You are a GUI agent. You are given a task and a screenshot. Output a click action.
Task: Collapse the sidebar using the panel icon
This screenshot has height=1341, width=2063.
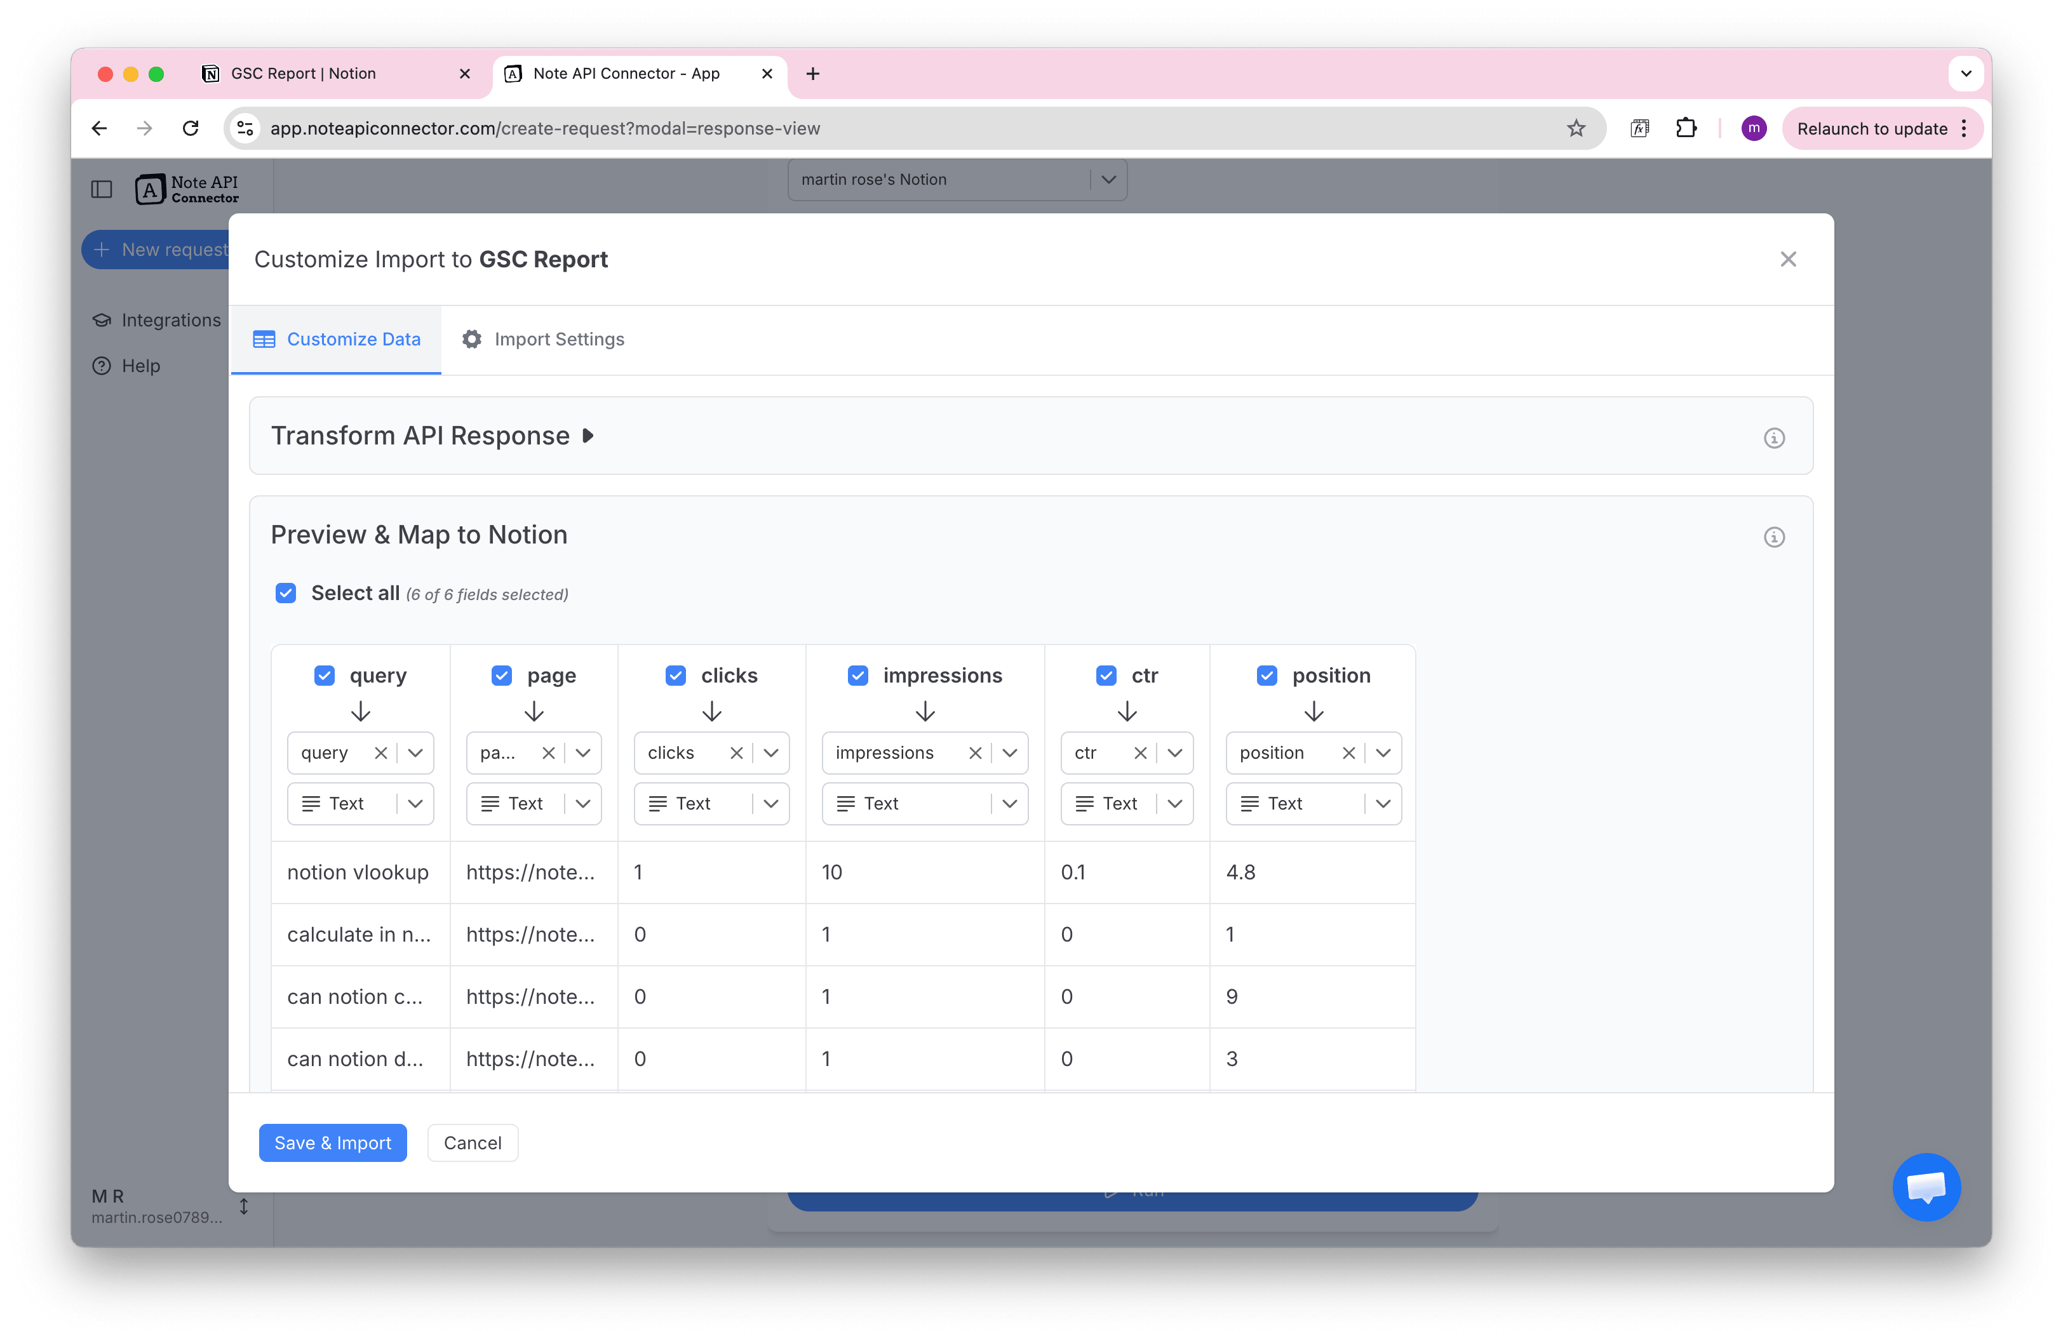[102, 189]
